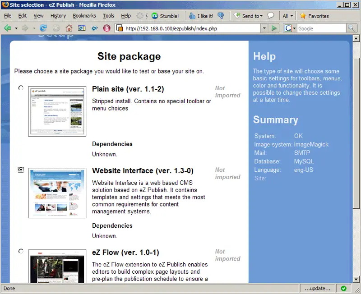Click in the Google search box
Screen dimensions: 361x294
[x=322, y=28]
